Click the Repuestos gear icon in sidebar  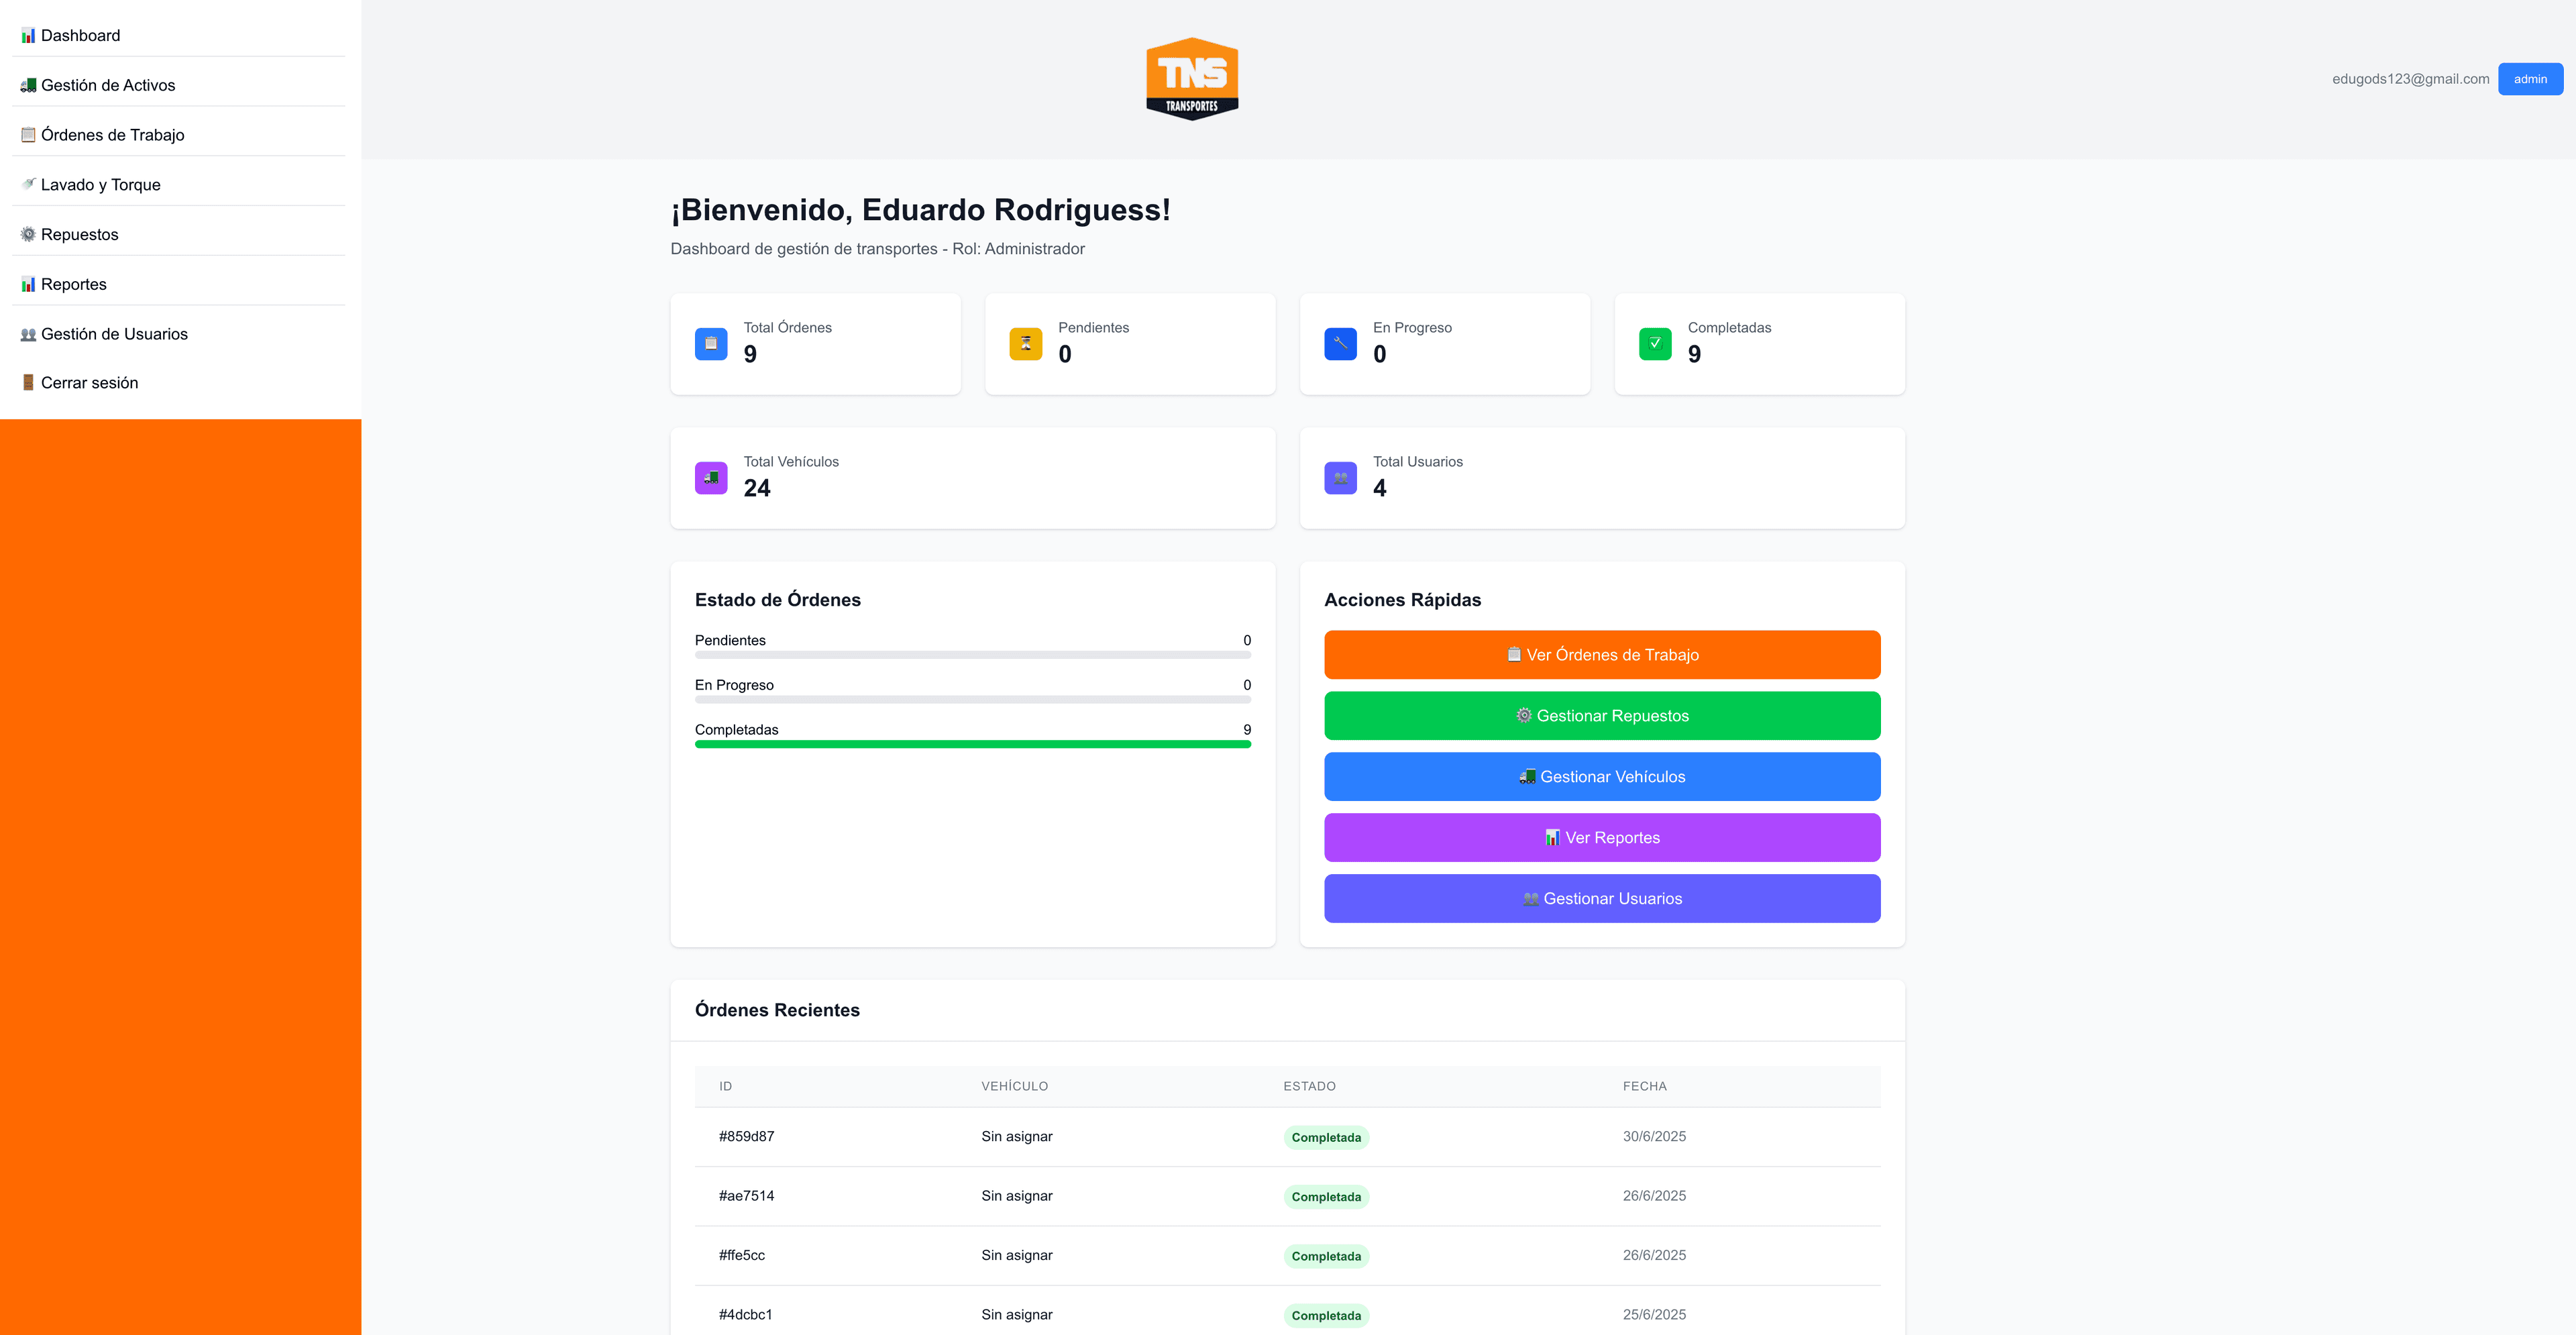pyautogui.click(x=28, y=234)
